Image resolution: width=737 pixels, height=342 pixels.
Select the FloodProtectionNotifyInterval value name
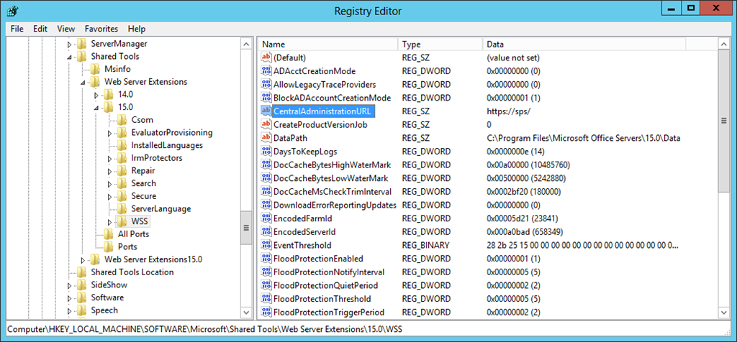329,272
